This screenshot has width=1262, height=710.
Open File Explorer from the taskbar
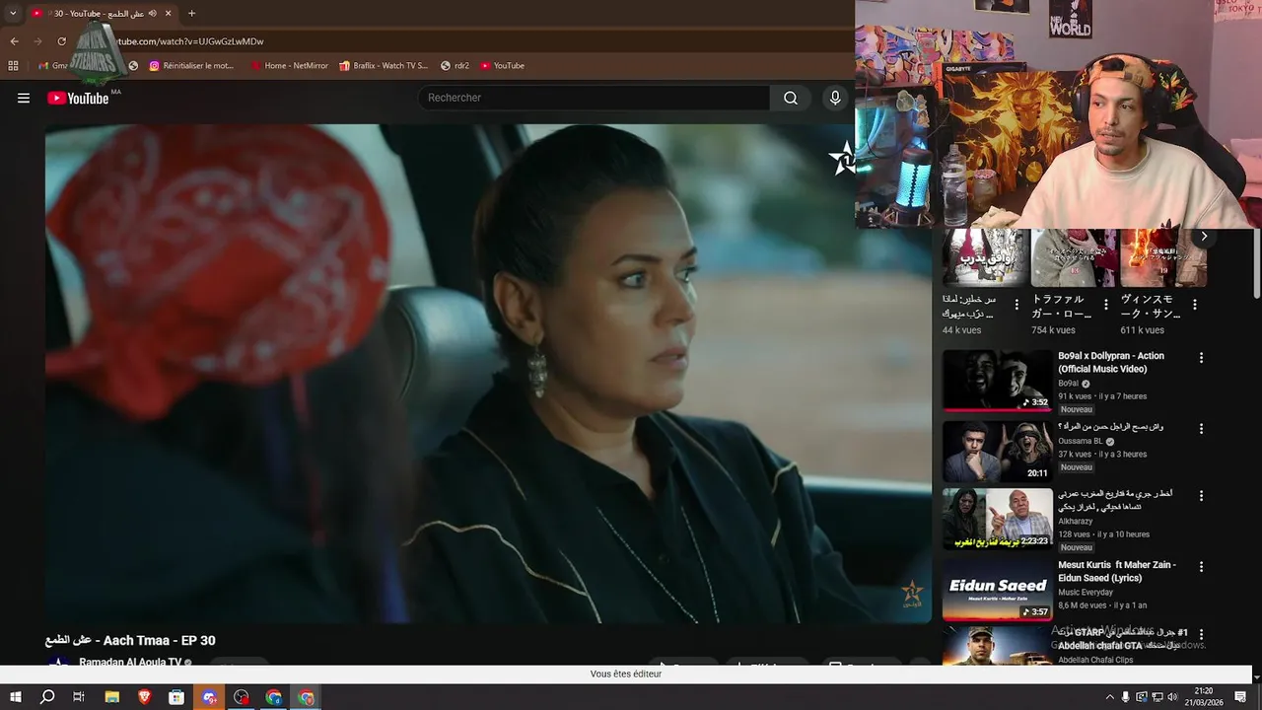coord(111,697)
